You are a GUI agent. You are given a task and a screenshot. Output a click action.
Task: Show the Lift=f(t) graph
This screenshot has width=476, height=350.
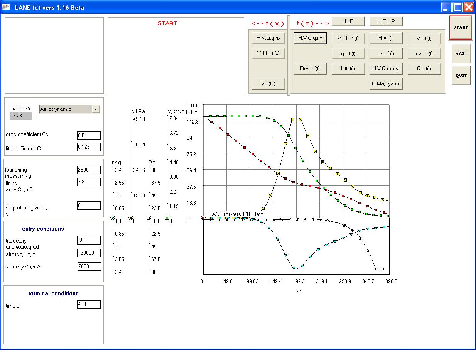click(x=348, y=69)
